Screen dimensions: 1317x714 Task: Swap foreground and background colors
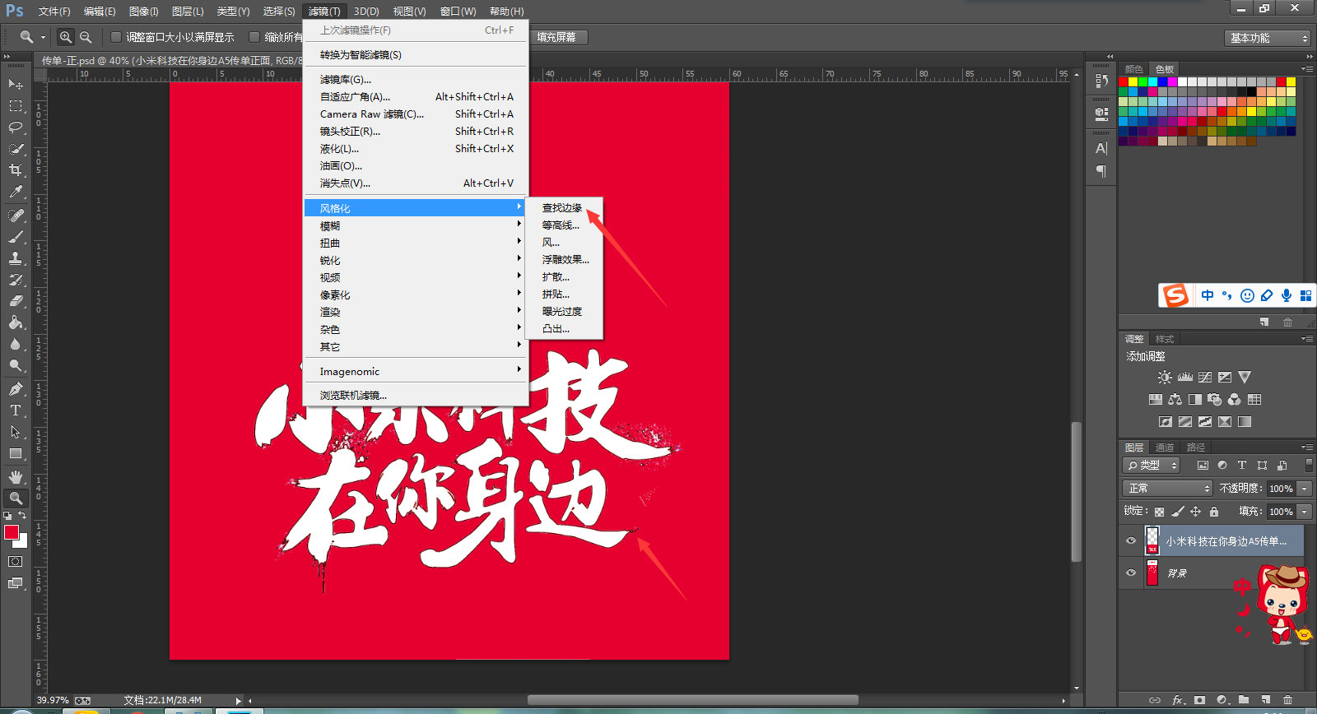click(23, 516)
